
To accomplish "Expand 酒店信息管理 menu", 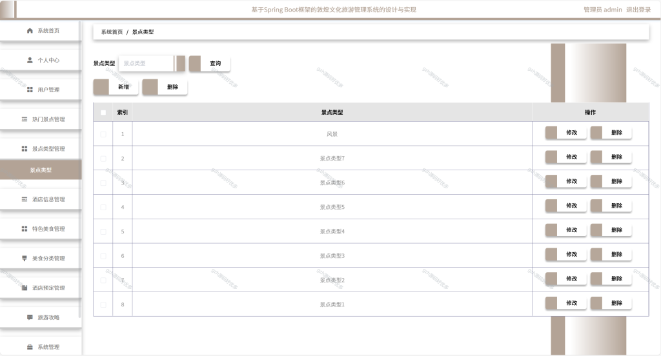I will click(x=41, y=199).
